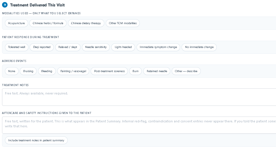Image resolution: width=276 pixels, height=150 pixels.
Task: Mark patient as Light-headed
Action: point(123,47)
